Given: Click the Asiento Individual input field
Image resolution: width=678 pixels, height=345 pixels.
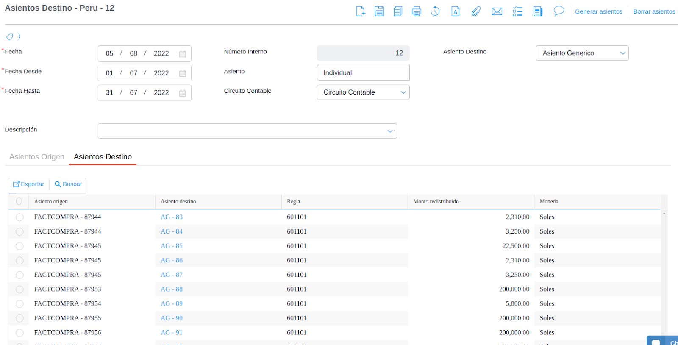Looking at the screenshot, I should tap(363, 73).
